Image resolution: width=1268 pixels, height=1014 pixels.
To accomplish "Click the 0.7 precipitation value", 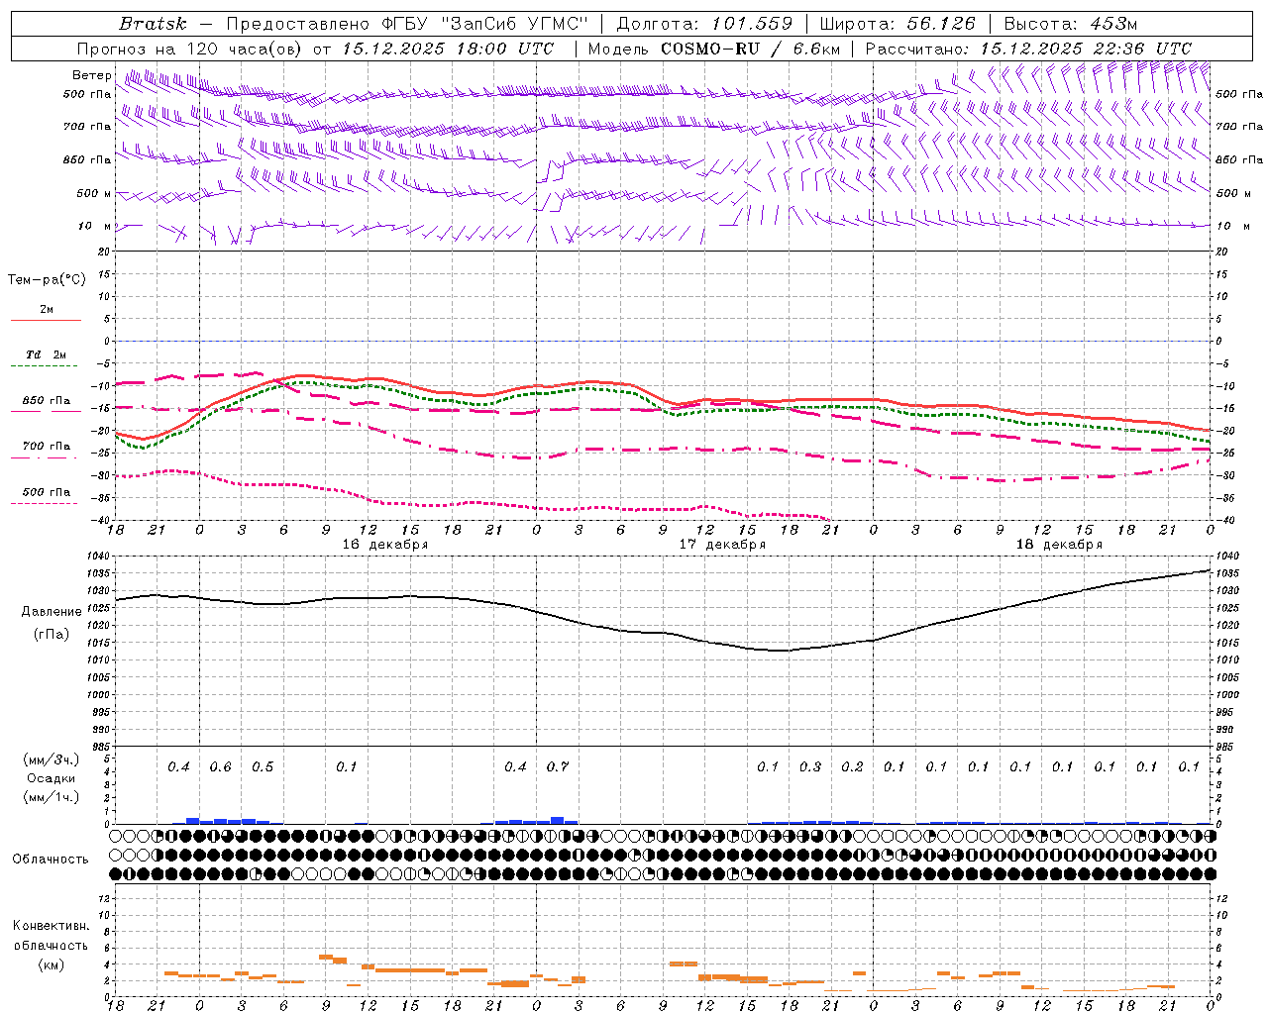I will (x=558, y=767).
